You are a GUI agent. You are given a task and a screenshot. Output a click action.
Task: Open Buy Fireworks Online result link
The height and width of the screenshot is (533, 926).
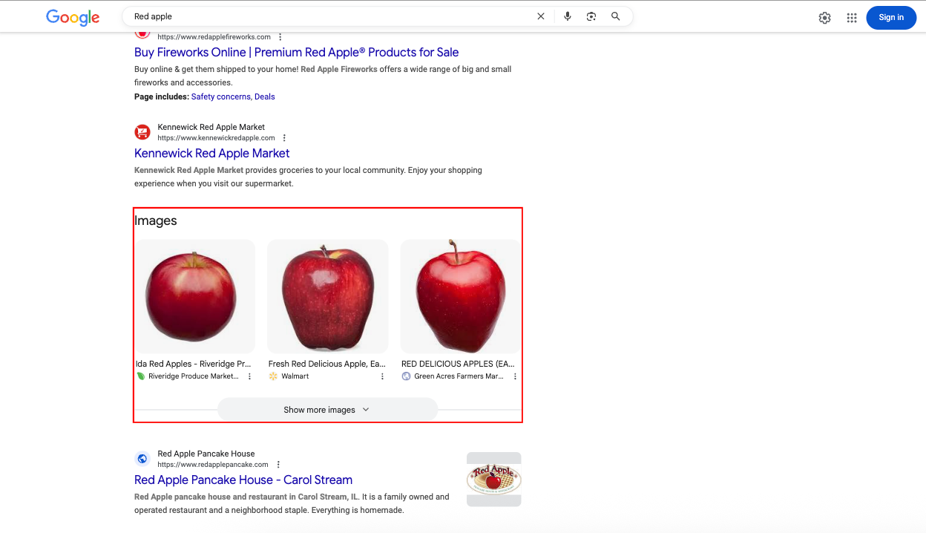point(296,52)
